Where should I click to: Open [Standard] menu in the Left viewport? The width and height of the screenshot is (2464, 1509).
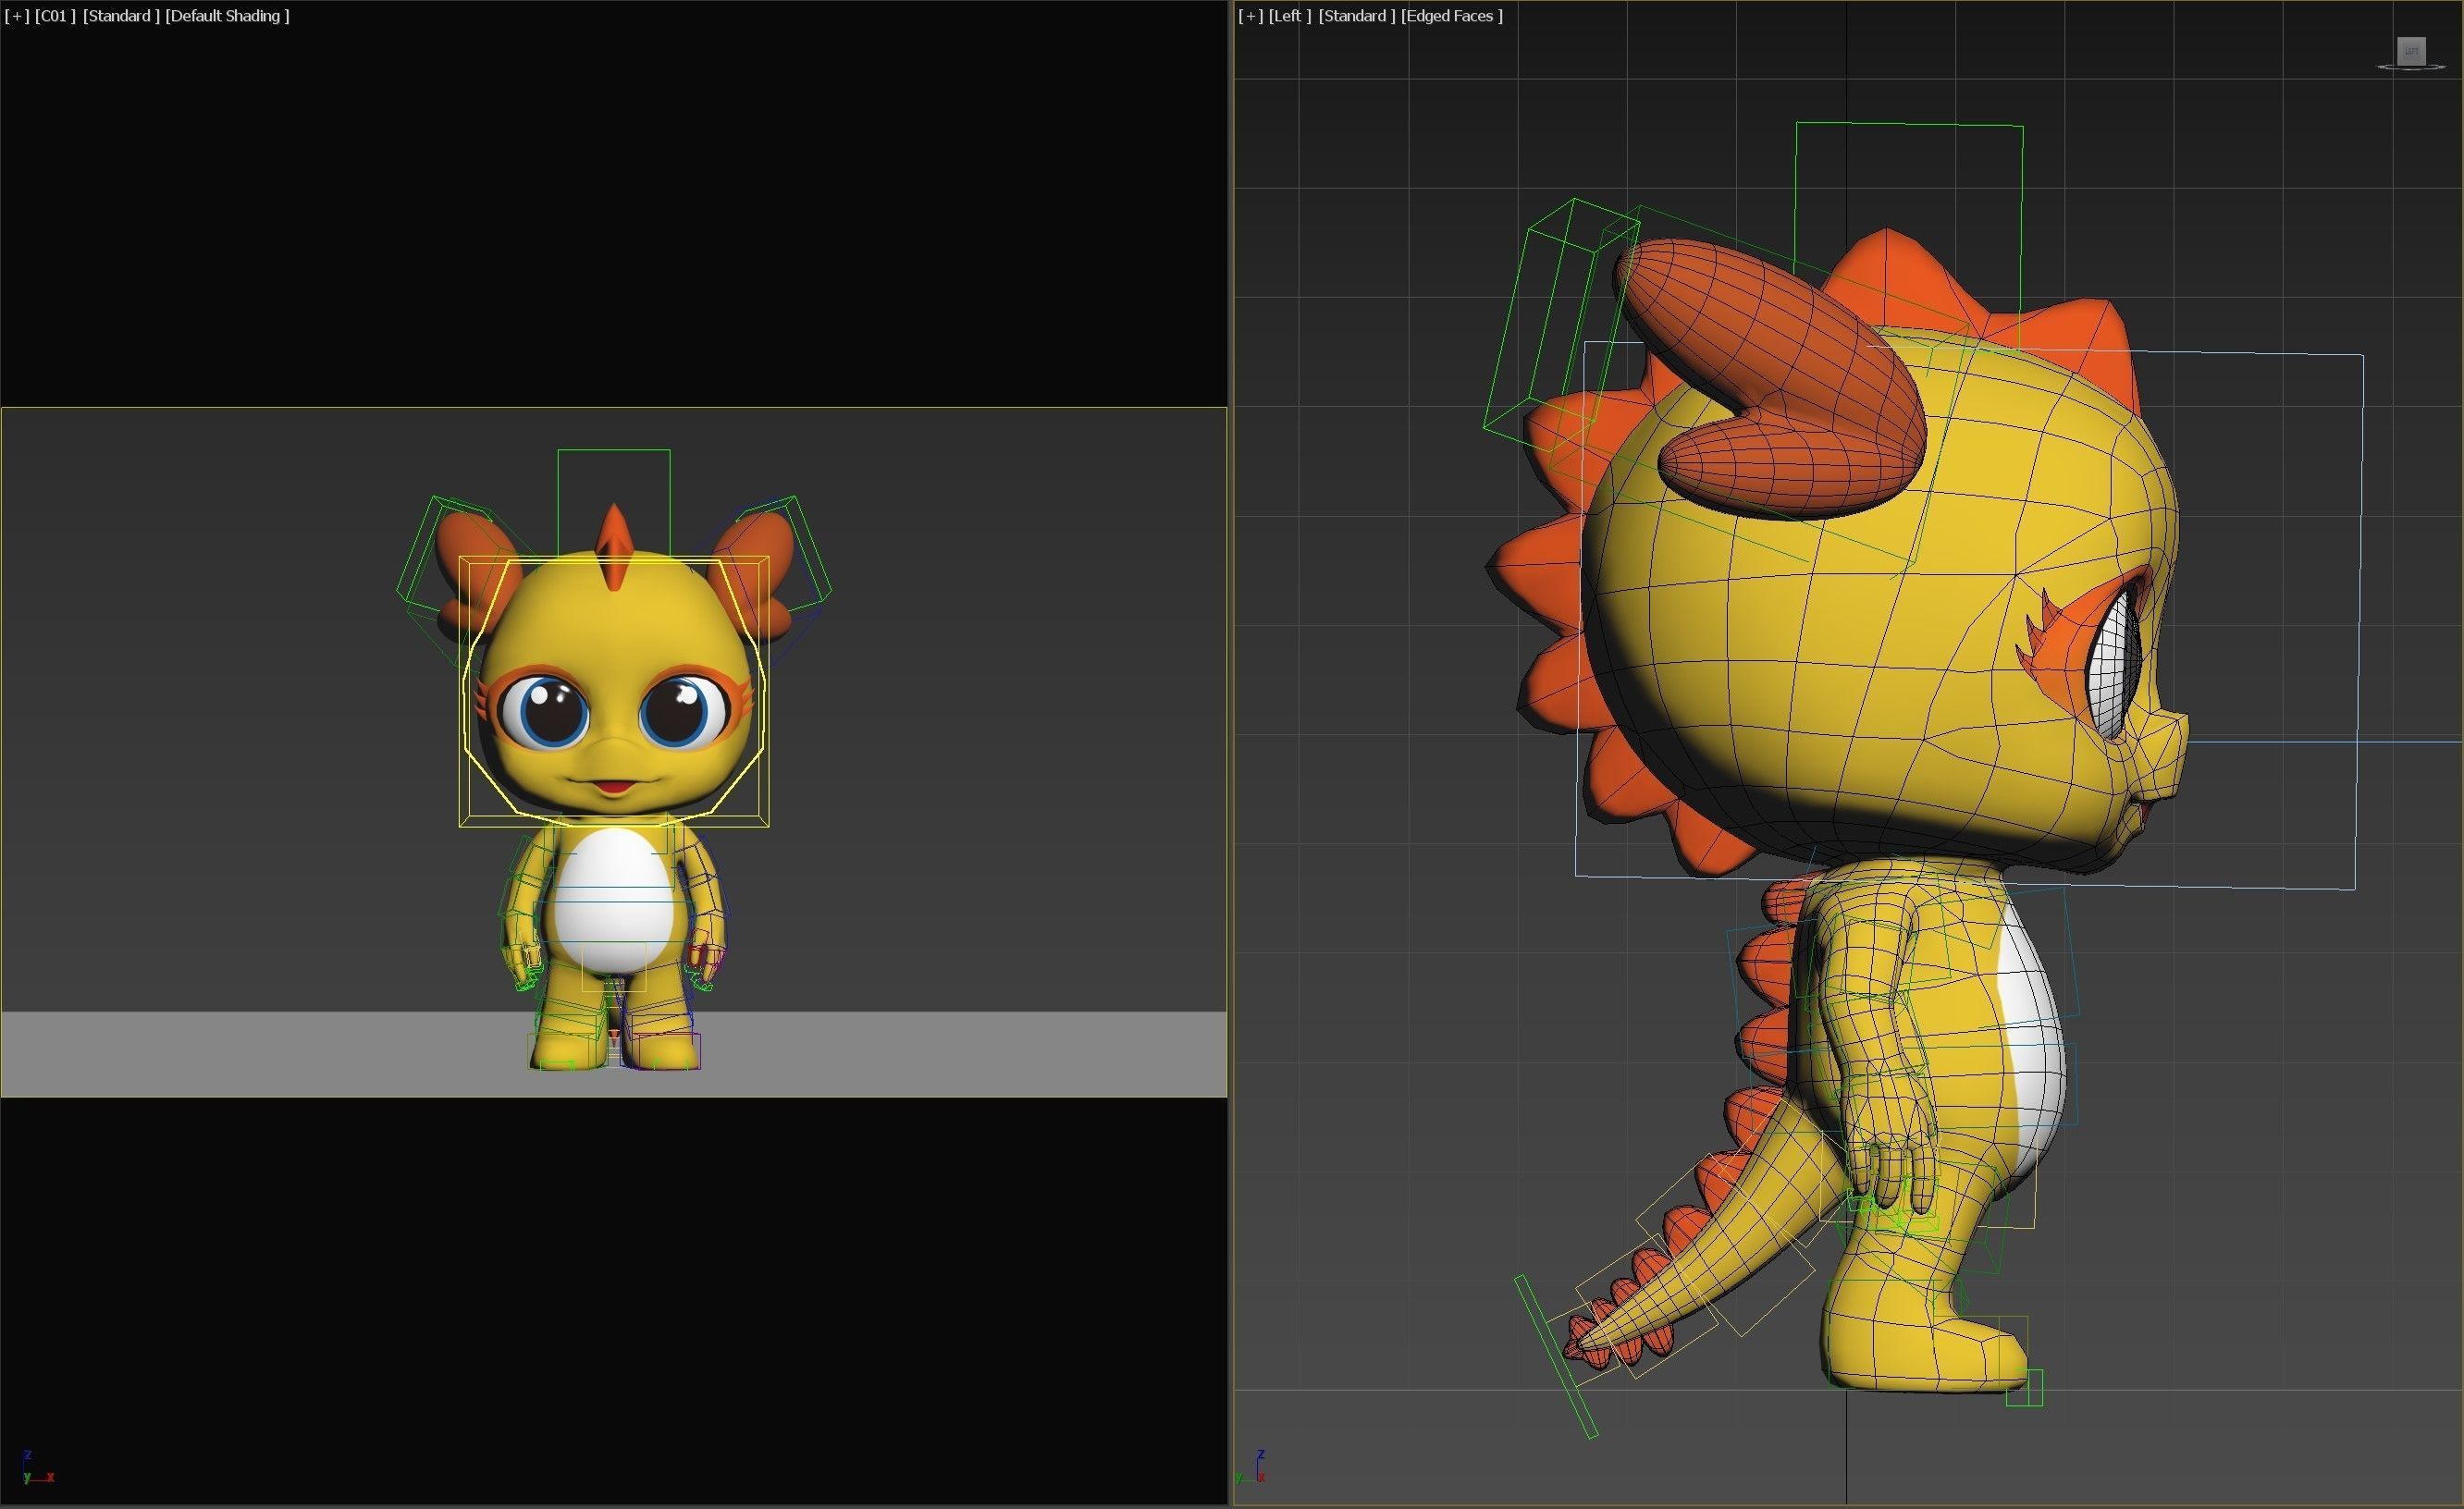click(x=1357, y=16)
